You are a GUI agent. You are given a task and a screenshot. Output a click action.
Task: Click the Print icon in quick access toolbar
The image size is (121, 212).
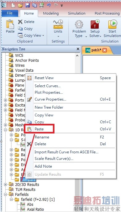tap(42, 5)
